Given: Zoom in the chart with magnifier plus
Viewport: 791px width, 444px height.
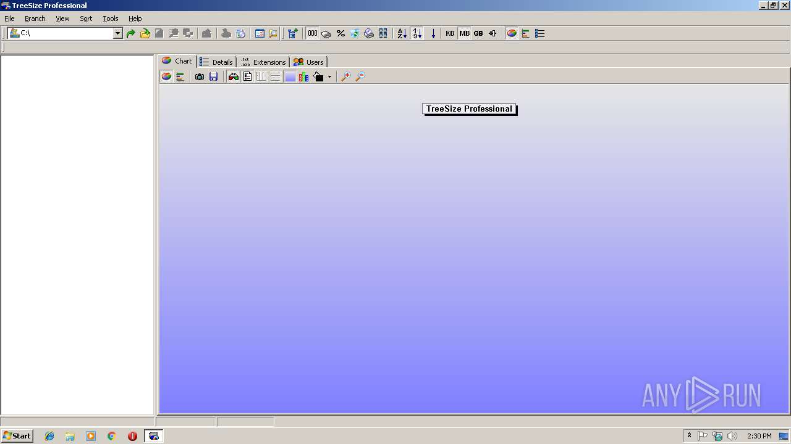Looking at the screenshot, I should coord(346,76).
